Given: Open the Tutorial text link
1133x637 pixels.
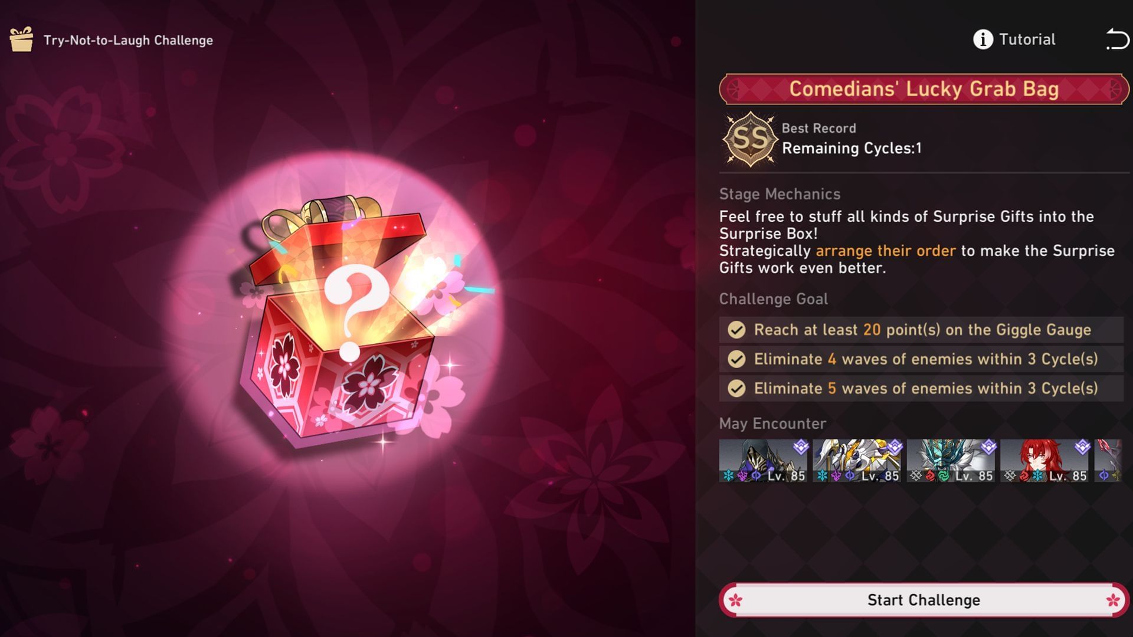Looking at the screenshot, I should [1027, 40].
